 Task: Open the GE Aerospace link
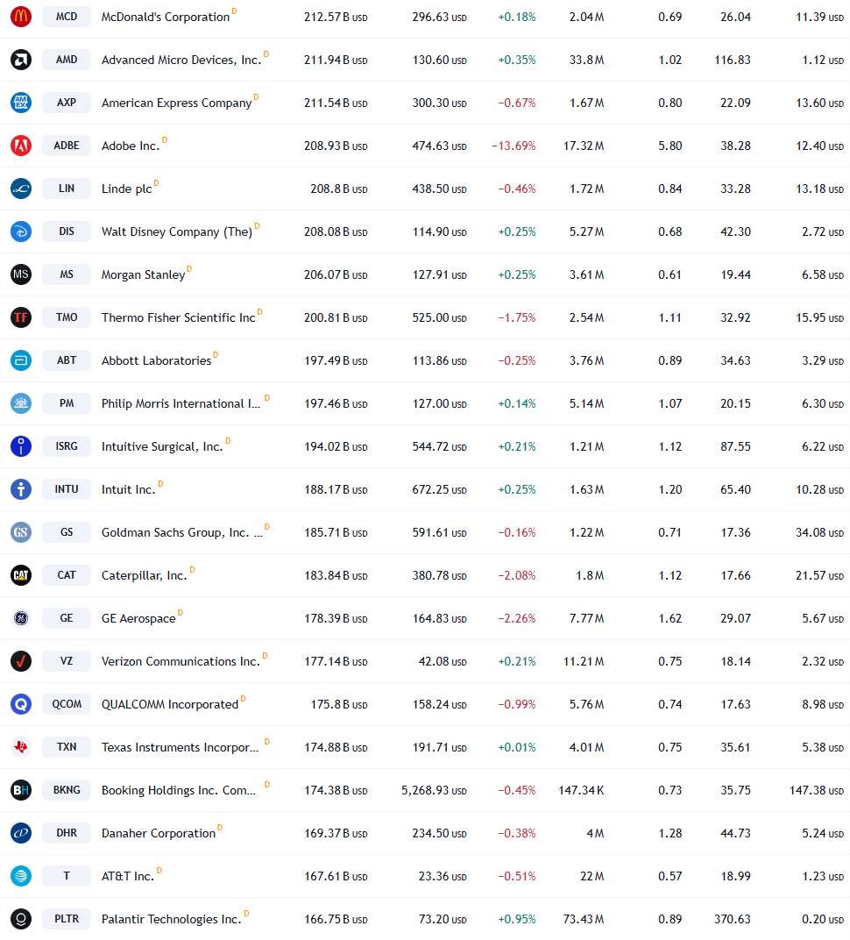(138, 619)
